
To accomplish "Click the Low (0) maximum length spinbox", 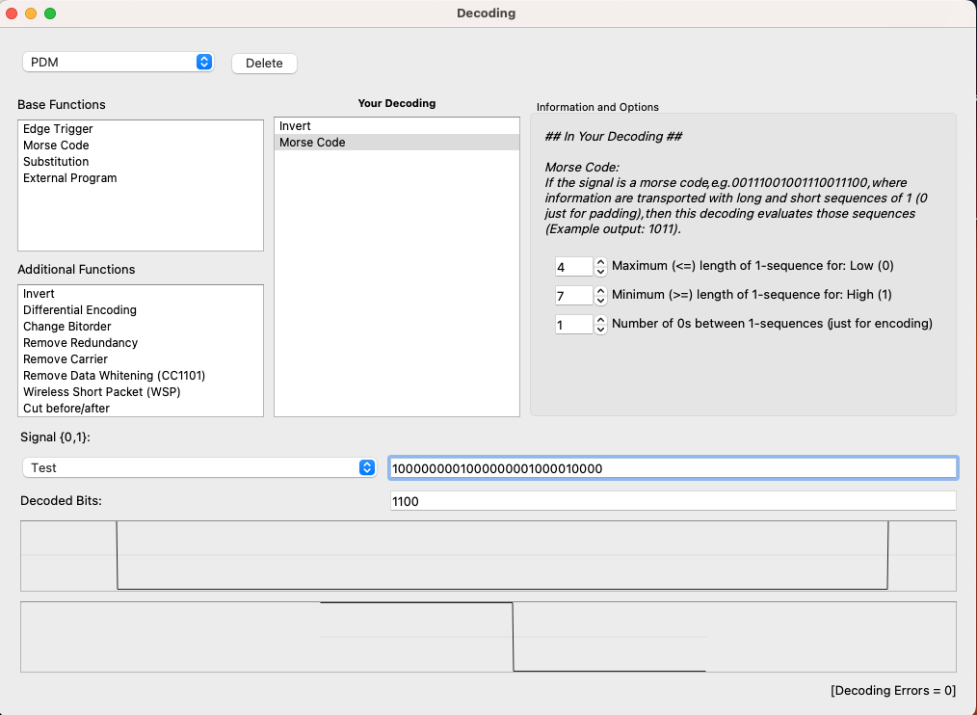I will pos(573,267).
